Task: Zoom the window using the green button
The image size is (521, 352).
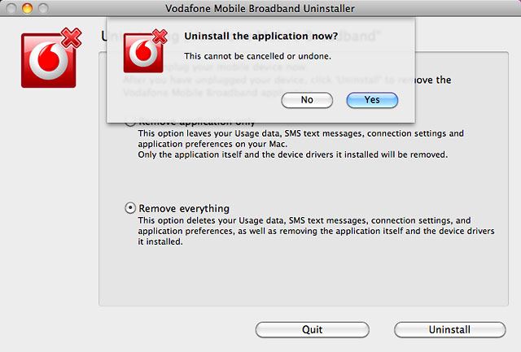Action: click(x=42, y=7)
